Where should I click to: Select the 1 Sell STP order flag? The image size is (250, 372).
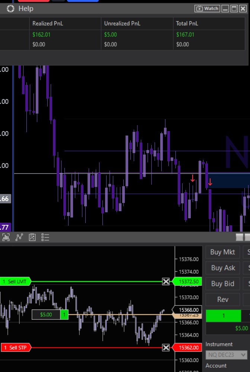pos(16,347)
